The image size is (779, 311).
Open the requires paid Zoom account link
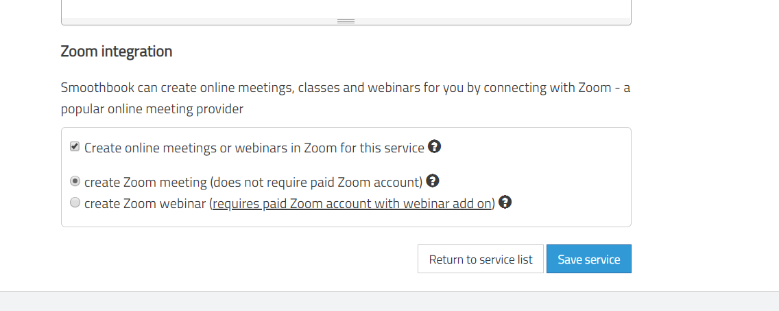coord(352,203)
